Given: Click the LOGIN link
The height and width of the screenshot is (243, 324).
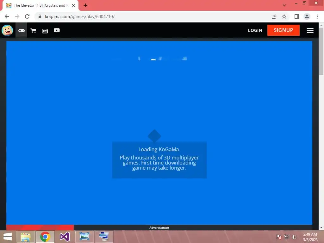Looking at the screenshot, I should point(255,30).
